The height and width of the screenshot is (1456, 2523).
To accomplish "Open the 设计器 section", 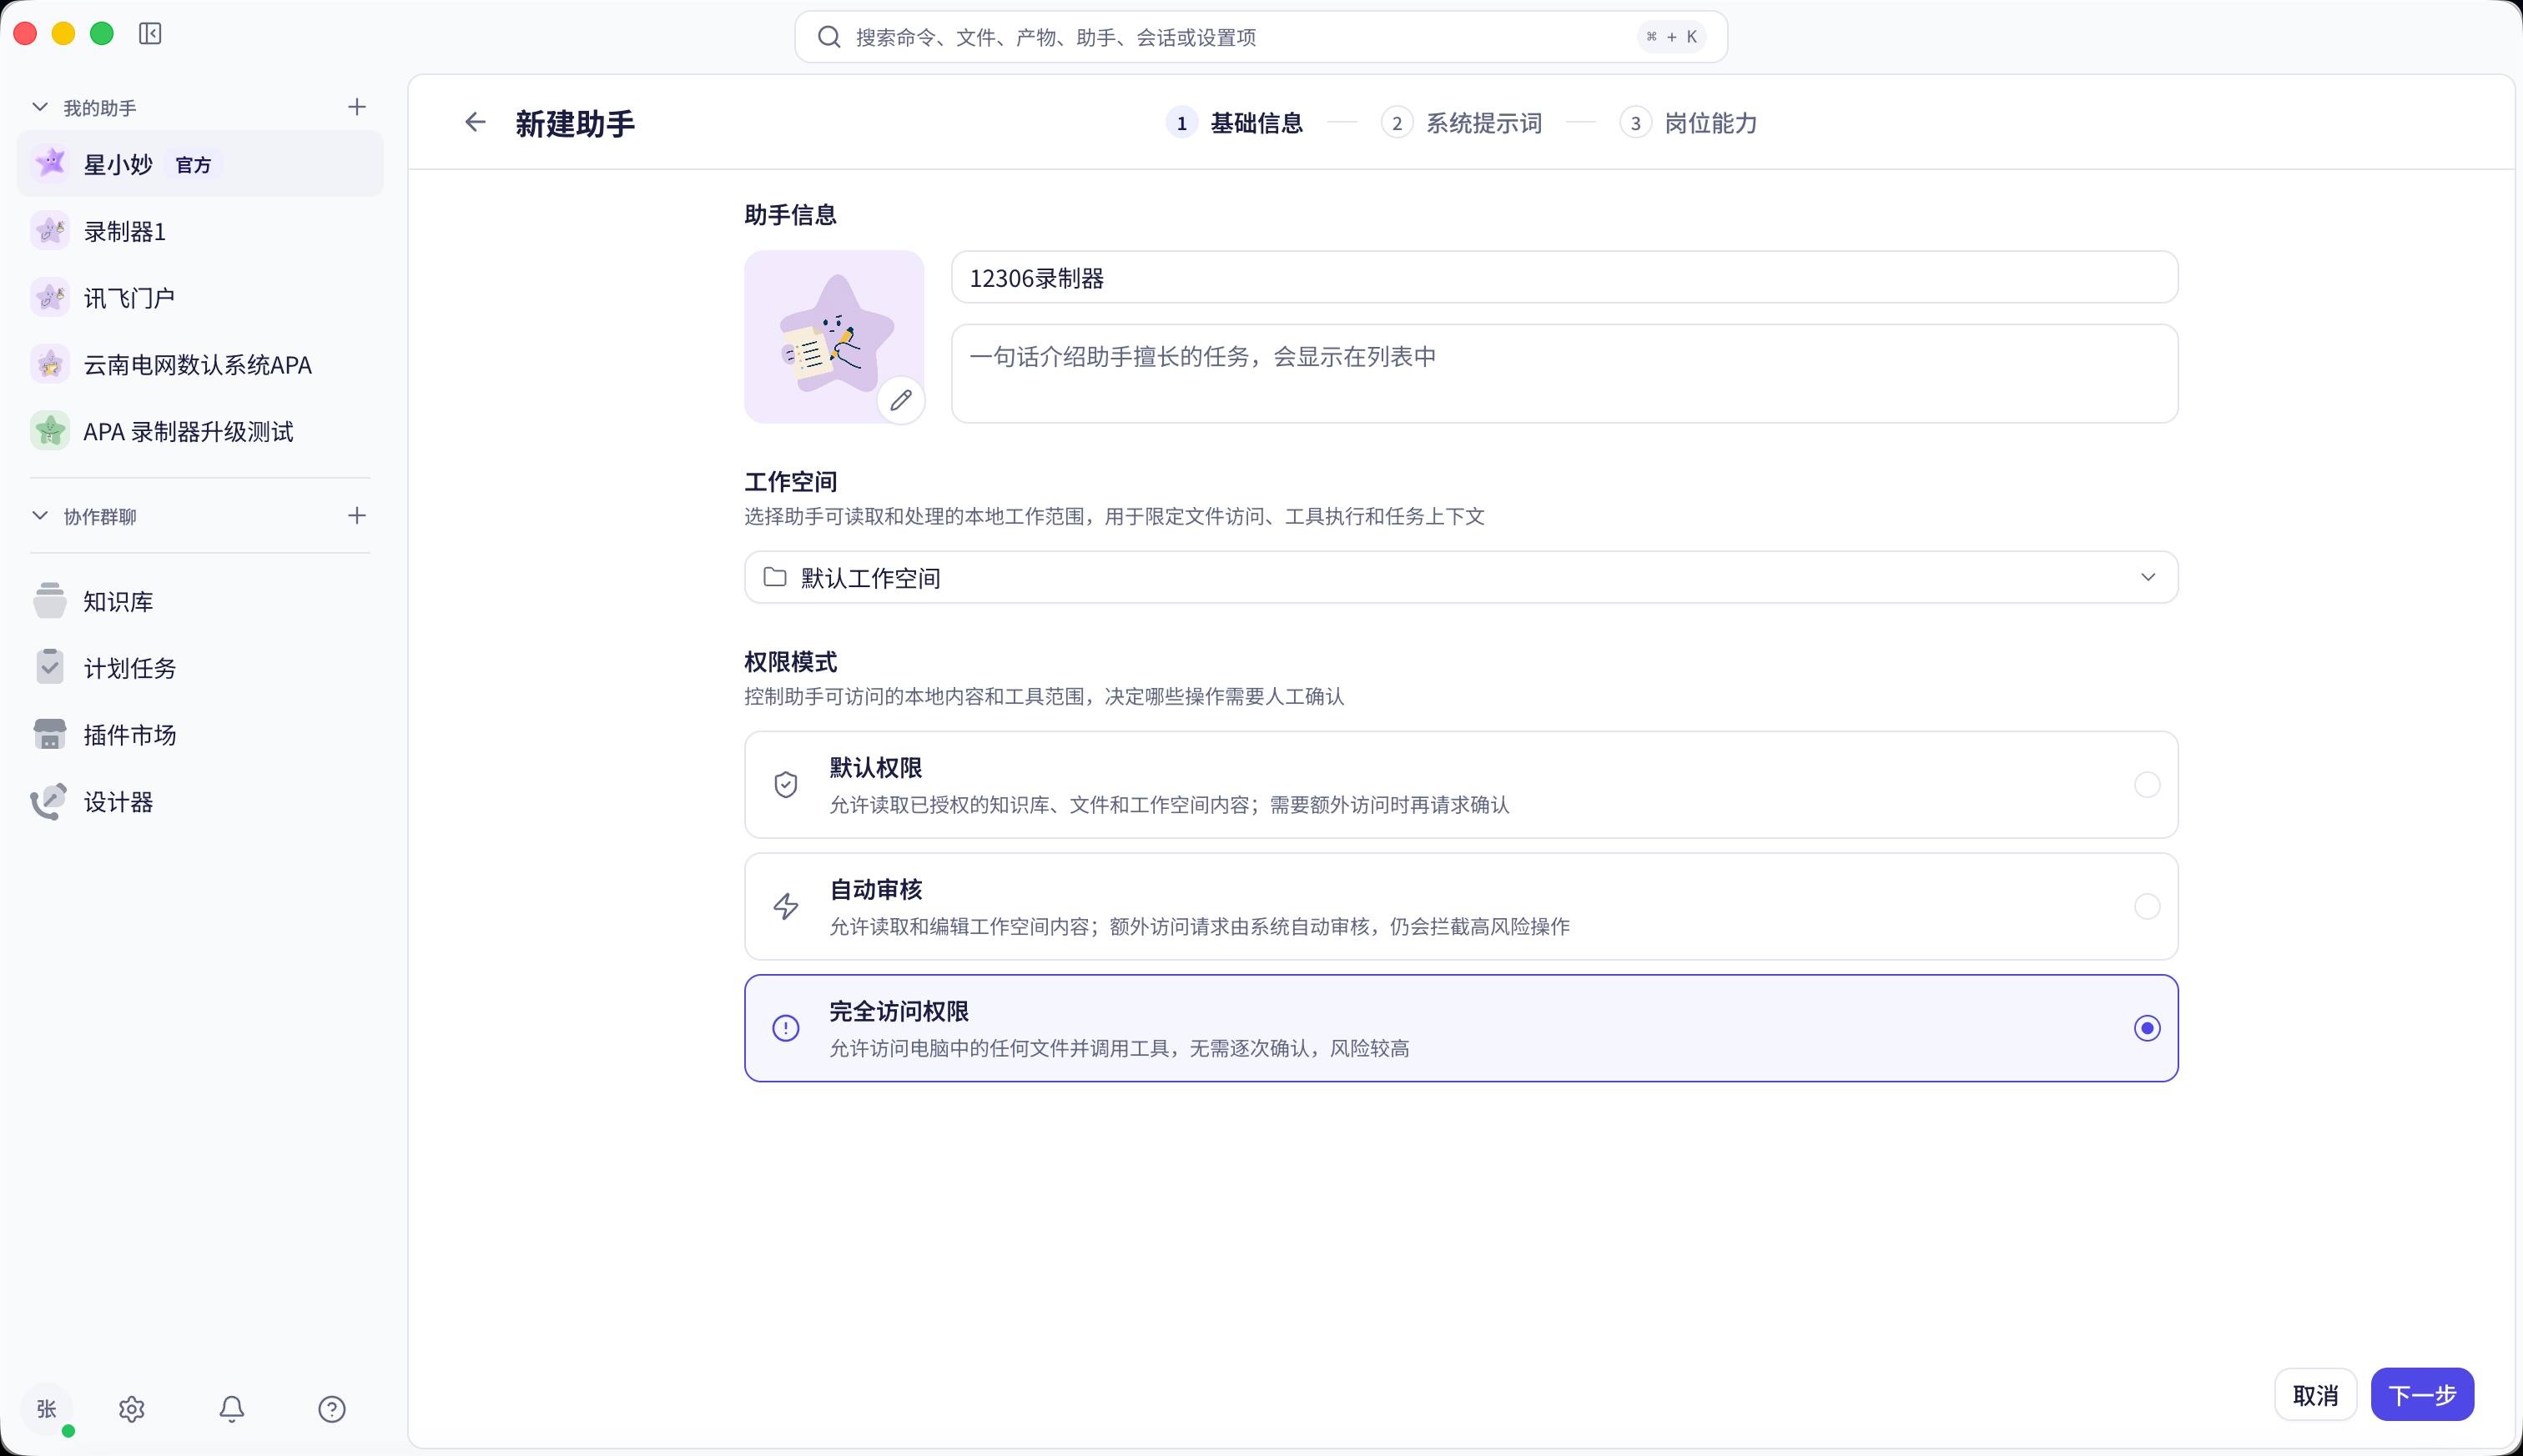I will coord(200,802).
